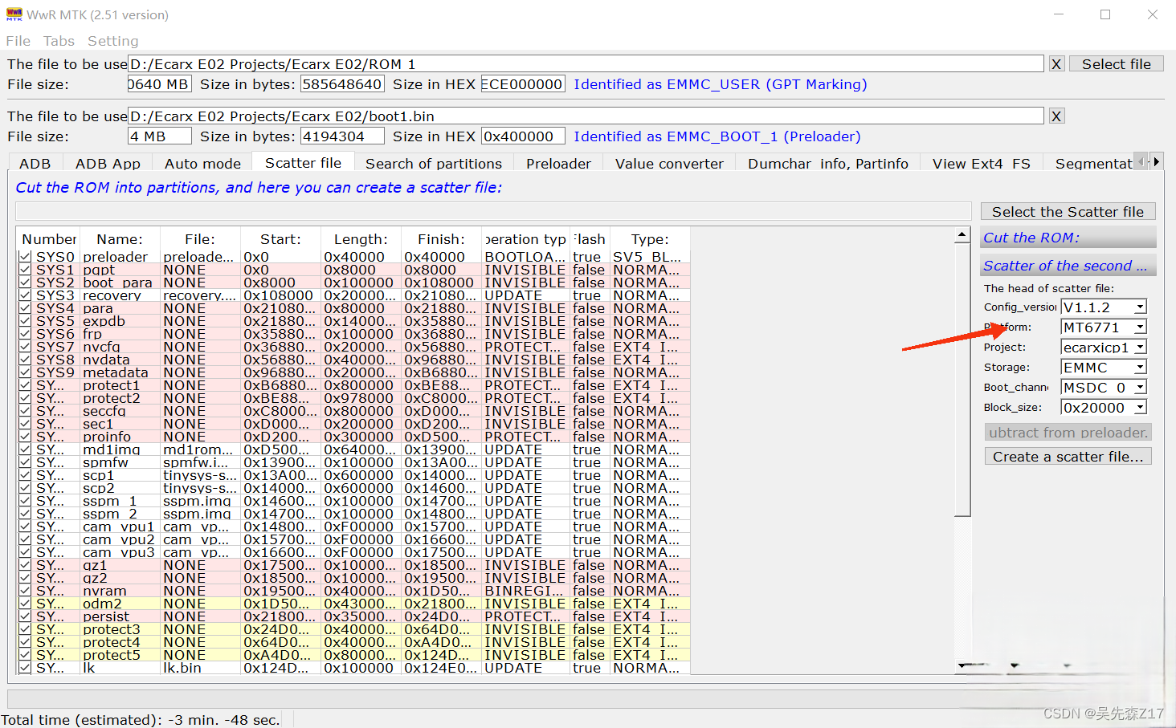Screen dimensions: 1176x728
Task: Click the Length column header
Action: 361,239
